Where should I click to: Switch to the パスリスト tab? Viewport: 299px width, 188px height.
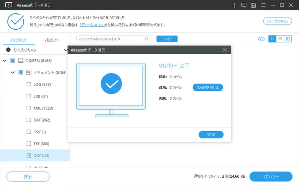pyautogui.click(x=52, y=40)
